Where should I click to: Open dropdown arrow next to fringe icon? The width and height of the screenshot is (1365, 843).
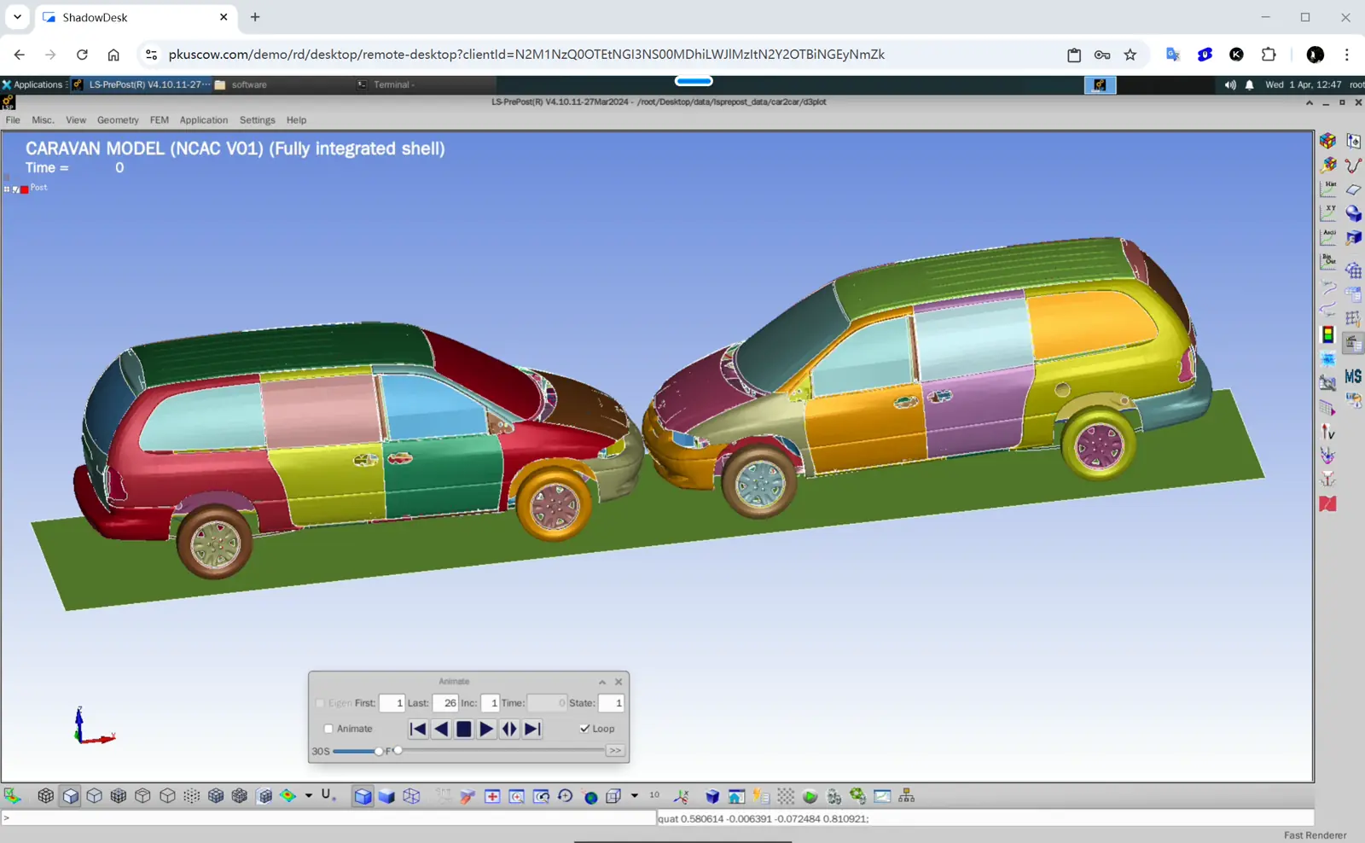pos(308,796)
